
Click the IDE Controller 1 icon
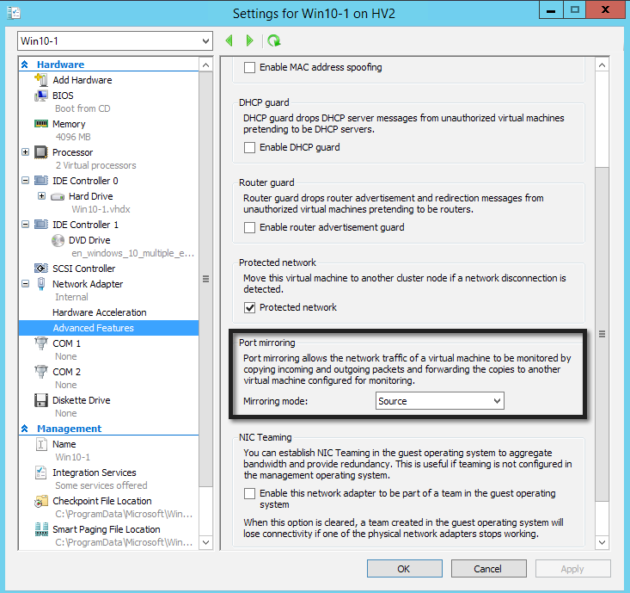(41, 224)
